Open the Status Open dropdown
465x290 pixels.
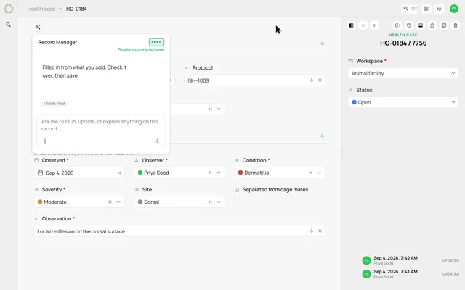[x=403, y=102]
